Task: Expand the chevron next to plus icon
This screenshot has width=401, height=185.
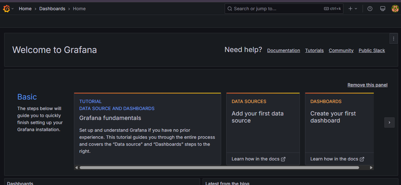Action: [x=356, y=9]
